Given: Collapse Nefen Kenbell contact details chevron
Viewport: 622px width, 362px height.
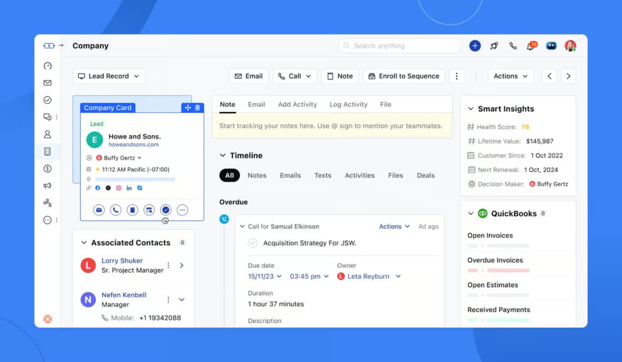Looking at the screenshot, I should coord(182,300).
